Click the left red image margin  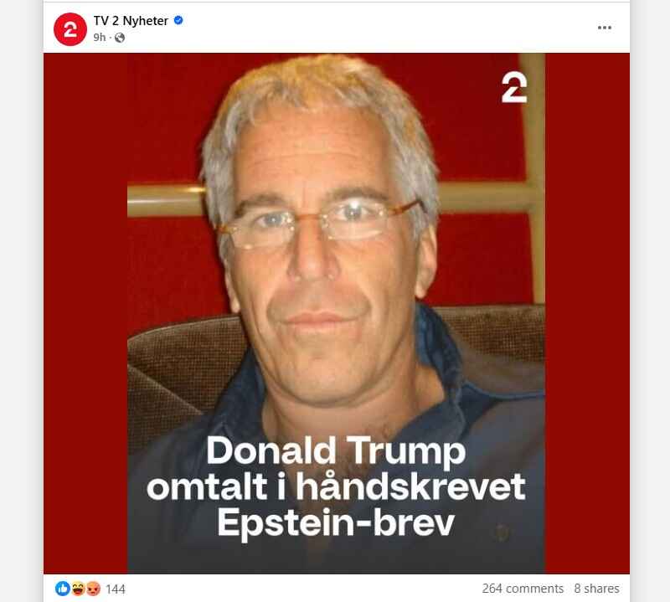[x=85, y=313]
